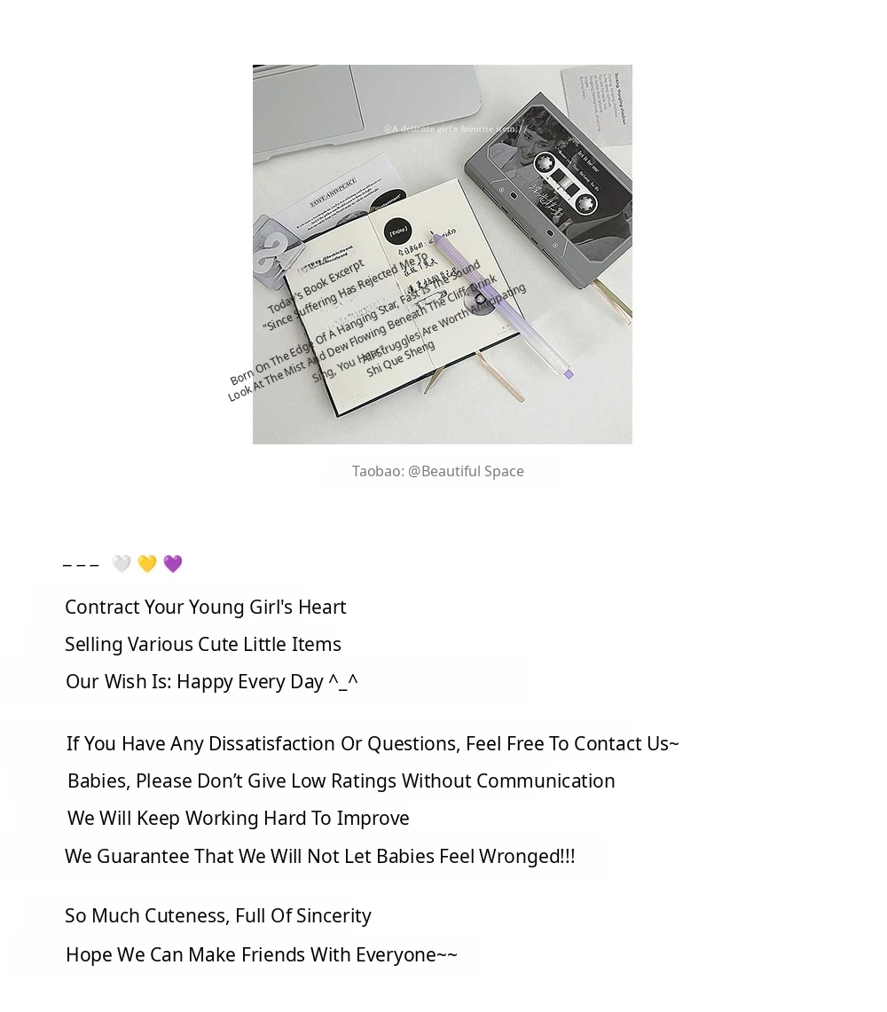Click the "Our Wish Is: Happy Every Day" line
The width and height of the screenshot is (887, 1012).
[x=211, y=681]
